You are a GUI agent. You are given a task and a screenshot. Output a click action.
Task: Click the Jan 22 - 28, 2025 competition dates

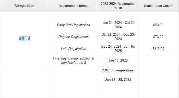(x=118, y=80)
